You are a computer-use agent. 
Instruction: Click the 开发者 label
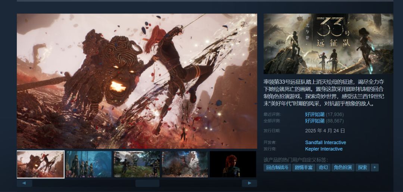click(270, 142)
